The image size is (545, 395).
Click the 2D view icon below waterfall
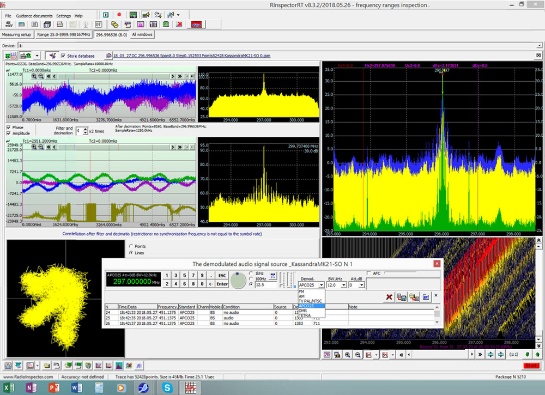(327, 355)
